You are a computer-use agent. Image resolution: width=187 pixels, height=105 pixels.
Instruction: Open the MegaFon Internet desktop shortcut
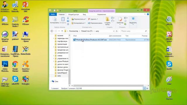click(x=5, y=36)
